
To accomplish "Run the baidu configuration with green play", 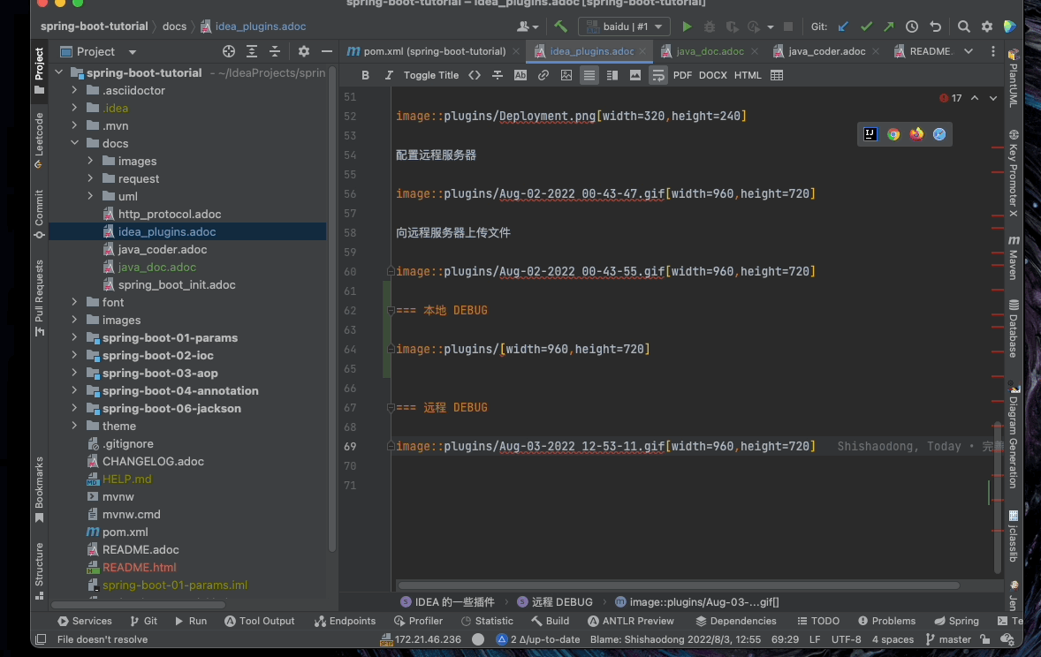I will (x=687, y=26).
